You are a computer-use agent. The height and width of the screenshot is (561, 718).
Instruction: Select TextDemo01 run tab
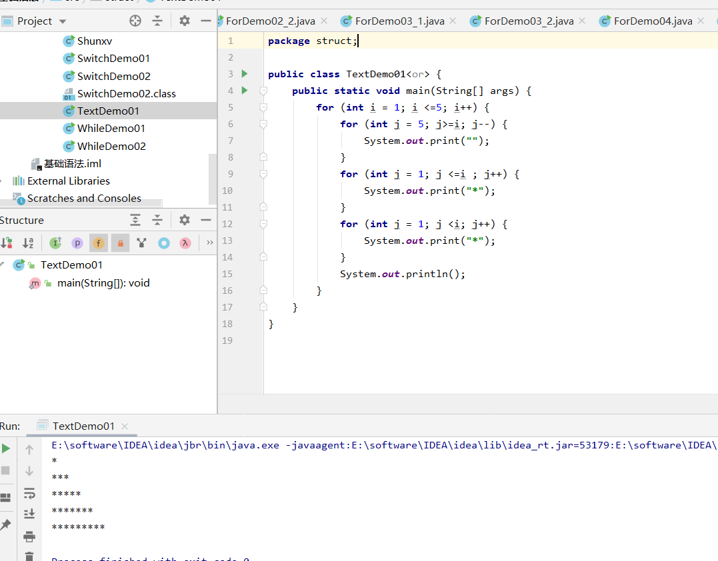(83, 426)
